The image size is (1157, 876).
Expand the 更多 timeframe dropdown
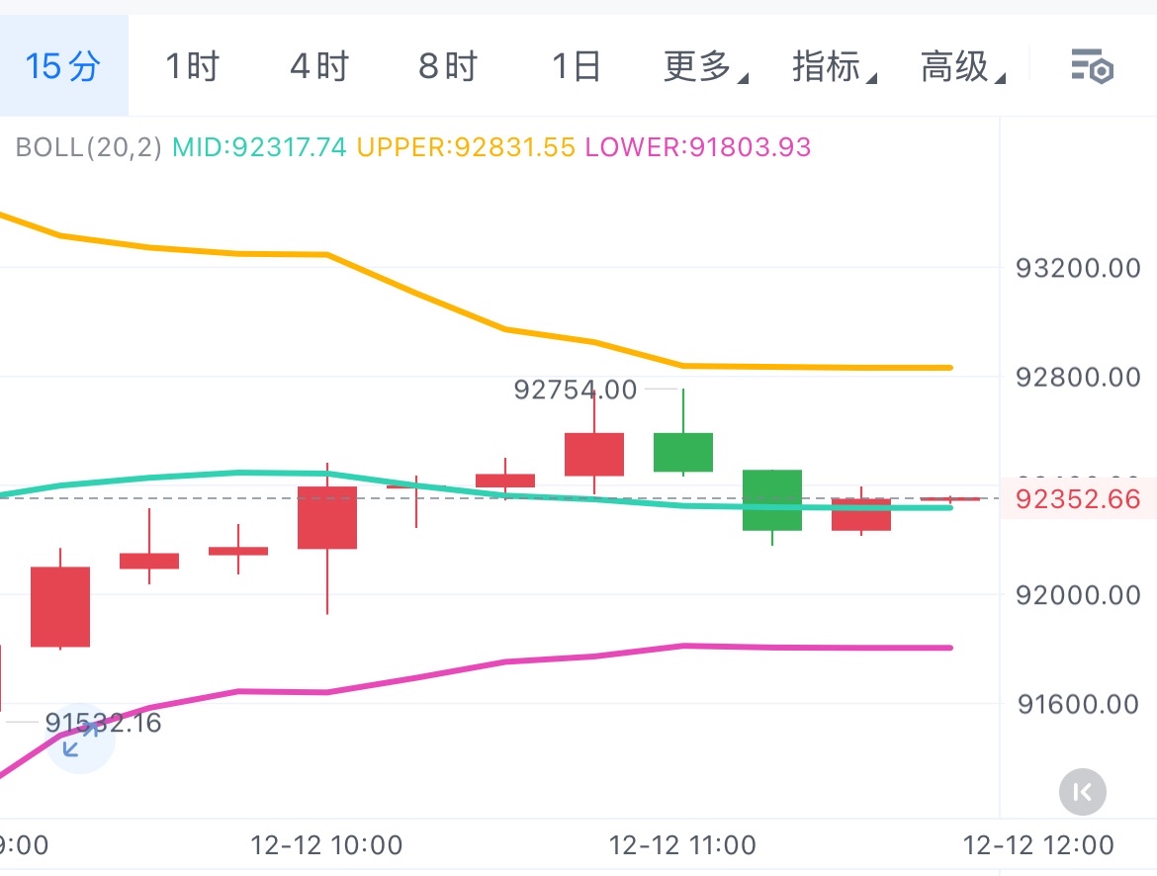tap(704, 67)
